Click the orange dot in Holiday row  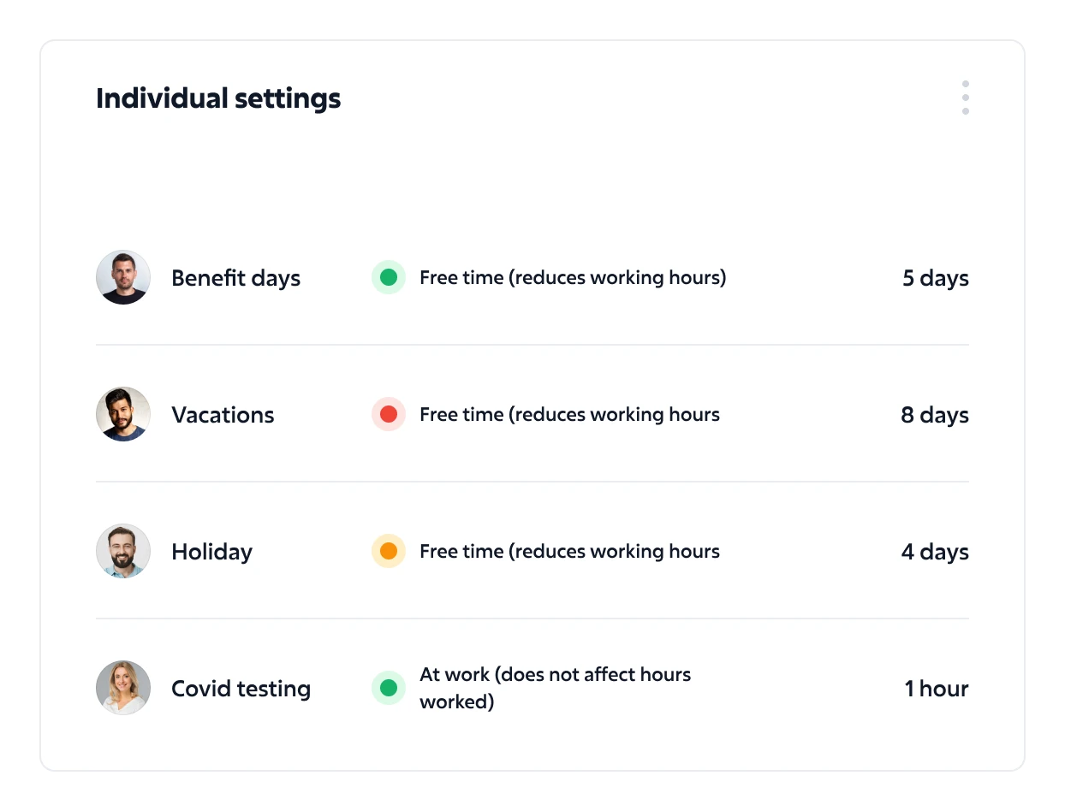[389, 551]
